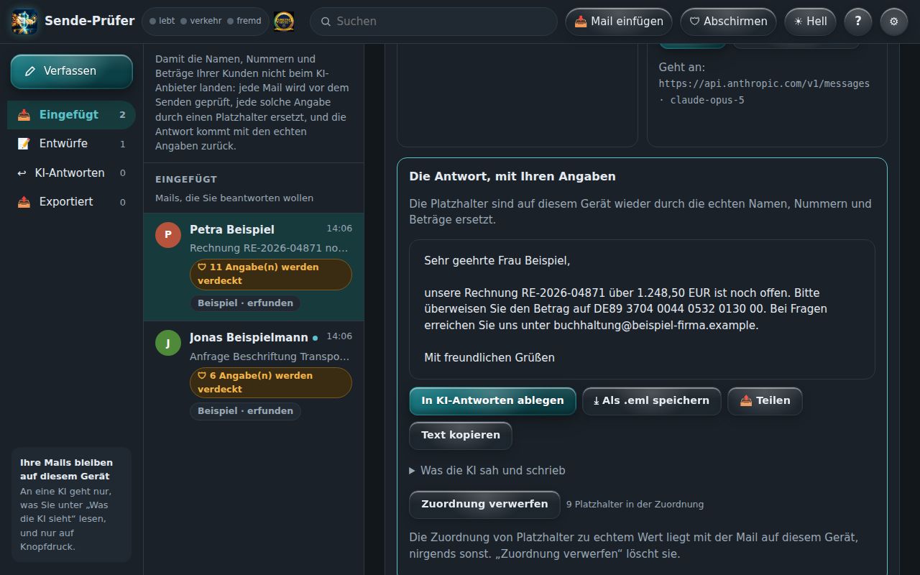Open the help question mark button
920x575 pixels.
click(x=857, y=22)
